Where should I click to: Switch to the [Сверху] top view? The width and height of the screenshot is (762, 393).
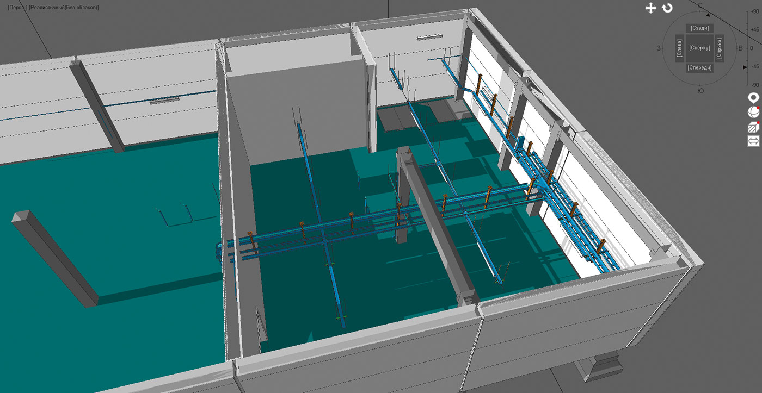(699, 48)
